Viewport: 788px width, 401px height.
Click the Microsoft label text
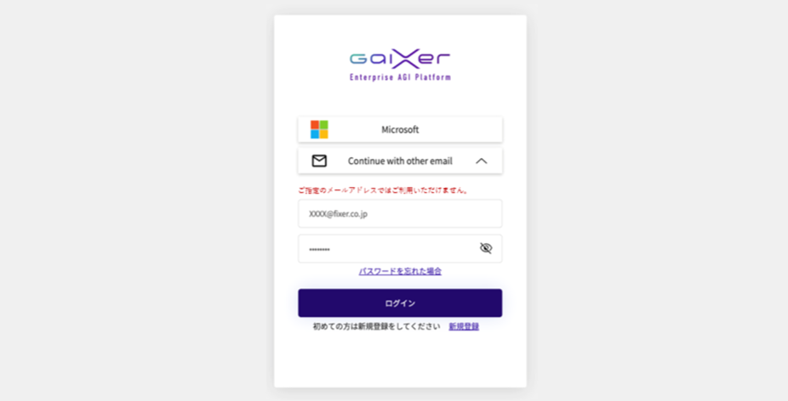click(400, 129)
